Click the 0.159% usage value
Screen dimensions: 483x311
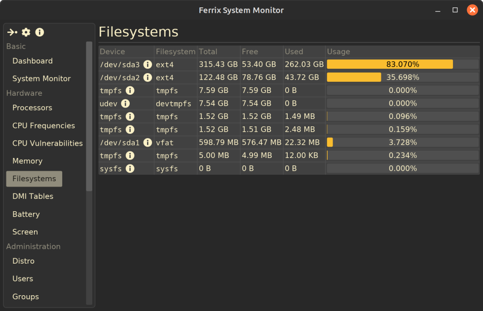pyautogui.click(x=403, y=129)
